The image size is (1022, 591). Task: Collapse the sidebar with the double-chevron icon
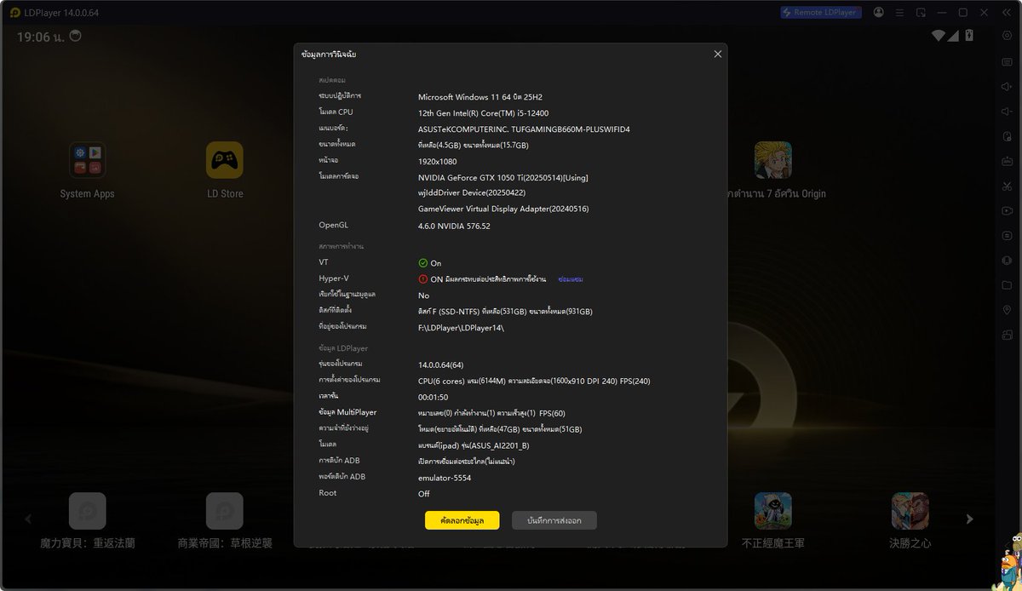pyautogui.click(x=1007, y=12)
